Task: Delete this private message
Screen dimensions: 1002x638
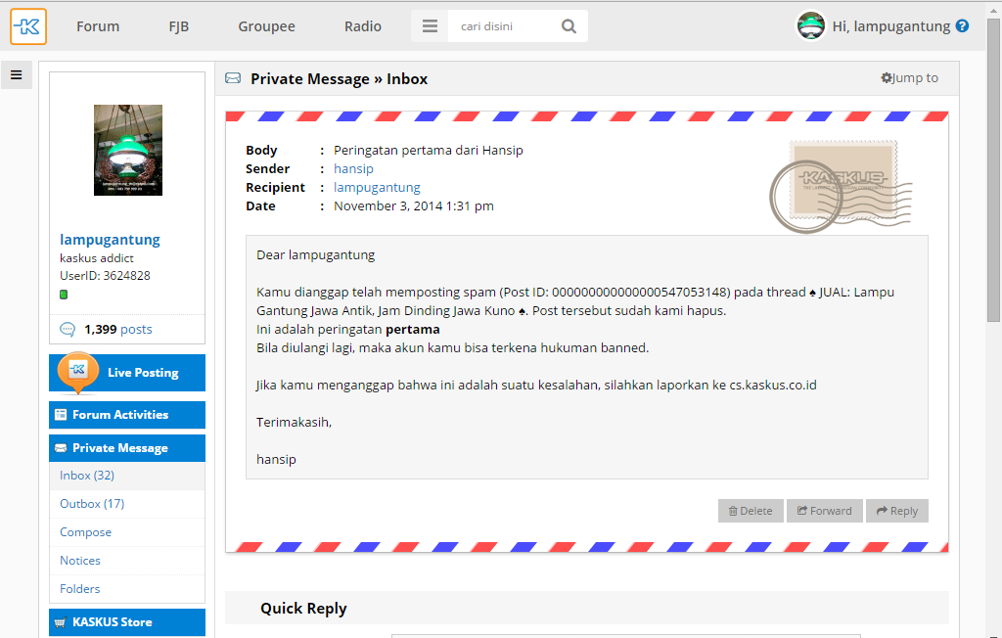Action: pos(751,511)
